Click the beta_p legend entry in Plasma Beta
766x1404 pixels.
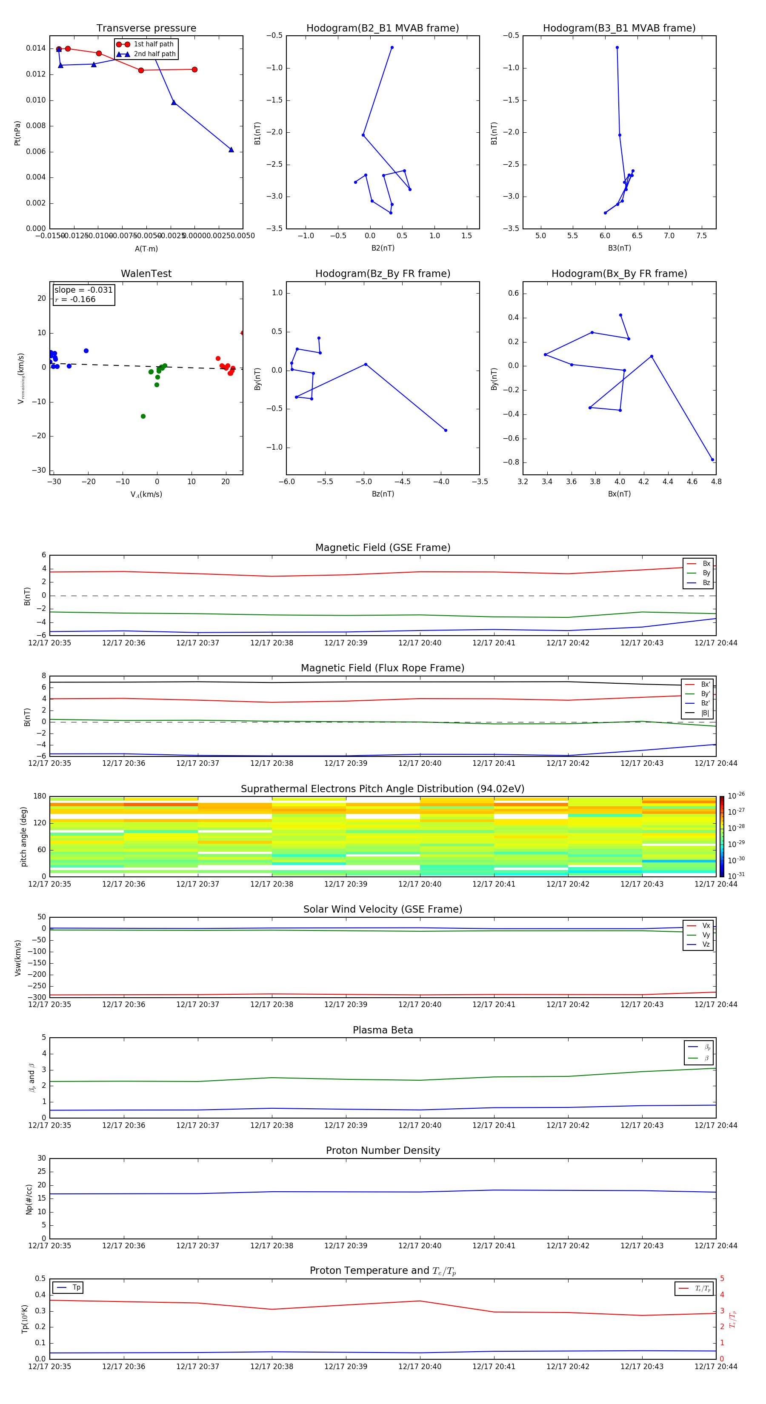[698, 1047]
